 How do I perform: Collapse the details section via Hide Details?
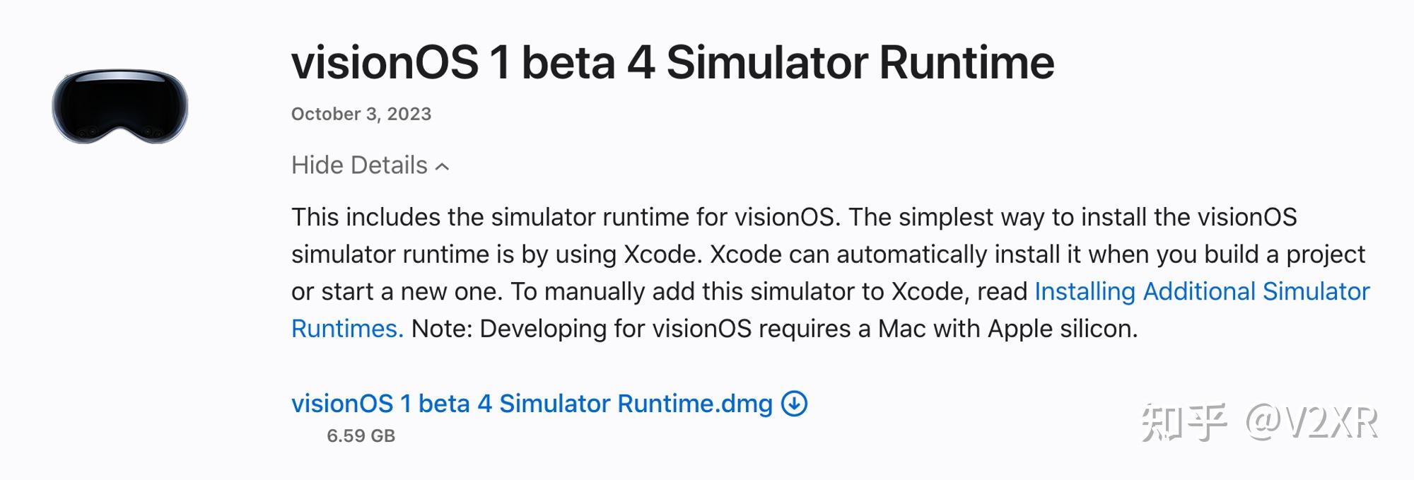(361, 165)
